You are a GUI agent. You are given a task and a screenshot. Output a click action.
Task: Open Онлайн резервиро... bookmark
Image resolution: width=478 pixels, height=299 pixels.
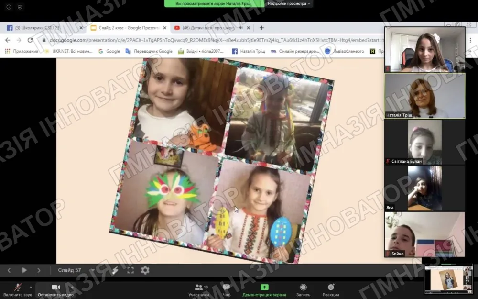pyautogui.click(x=294, y=51)
